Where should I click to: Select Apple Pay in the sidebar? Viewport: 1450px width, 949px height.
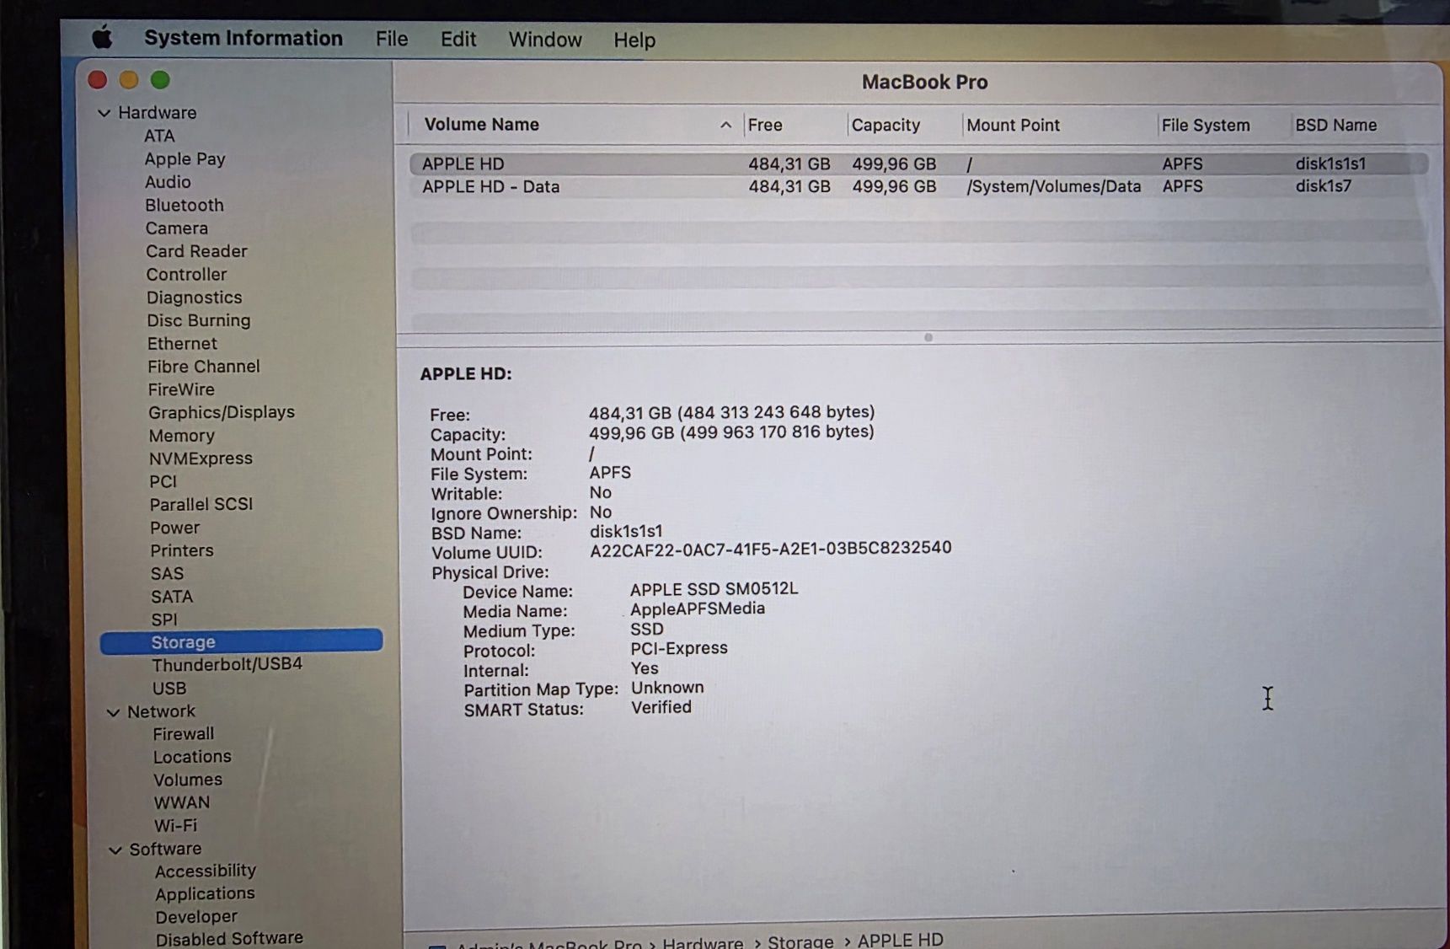pyautogui.click(x=185, y=158)
